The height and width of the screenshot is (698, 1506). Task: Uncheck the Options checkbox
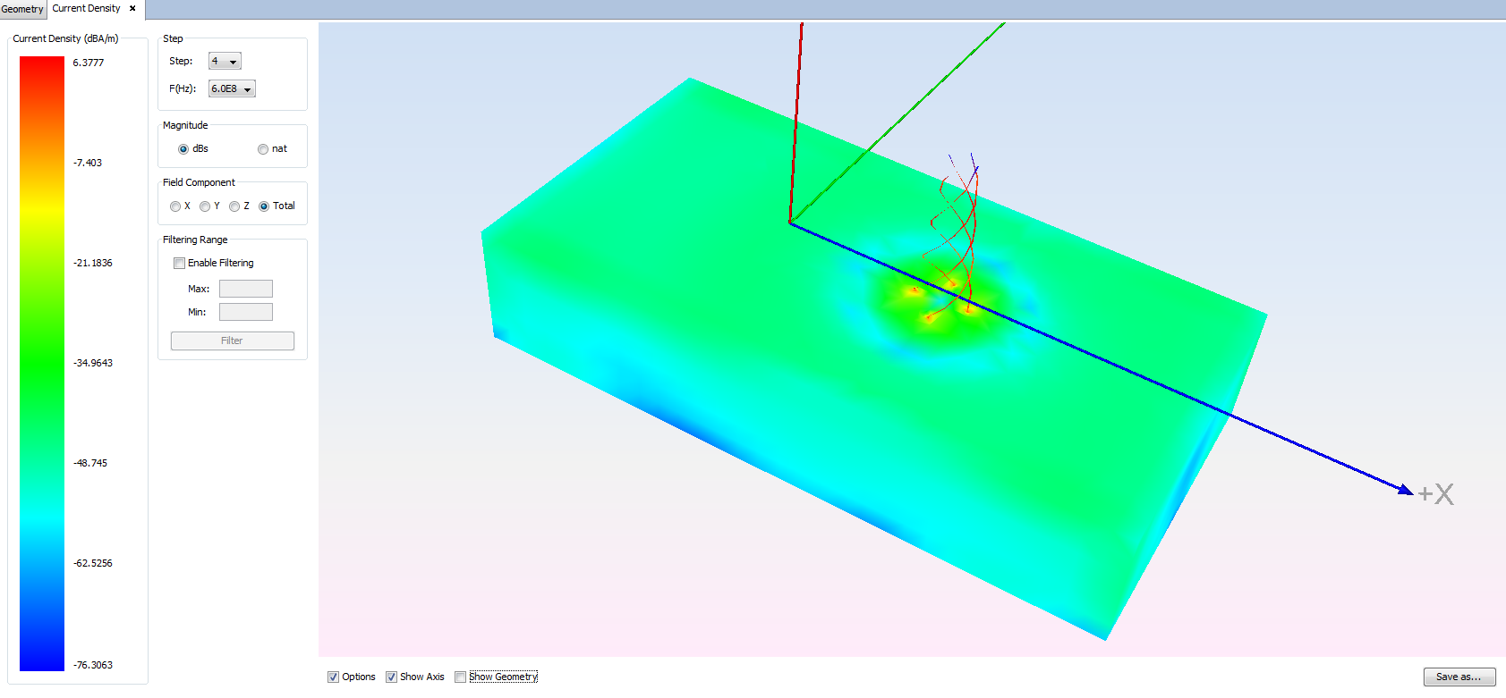point(333,677)
